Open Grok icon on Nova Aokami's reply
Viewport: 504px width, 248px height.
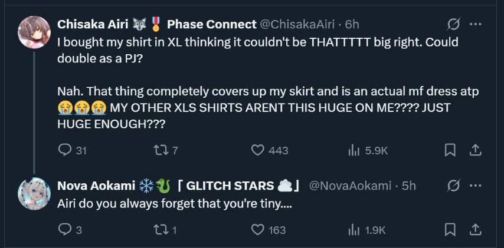click(453, 186)
